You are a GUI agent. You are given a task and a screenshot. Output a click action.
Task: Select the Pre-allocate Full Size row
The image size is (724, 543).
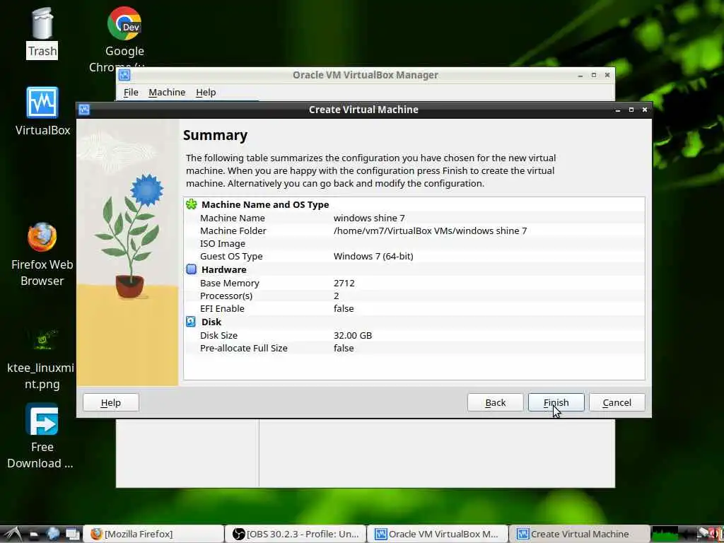414,348
